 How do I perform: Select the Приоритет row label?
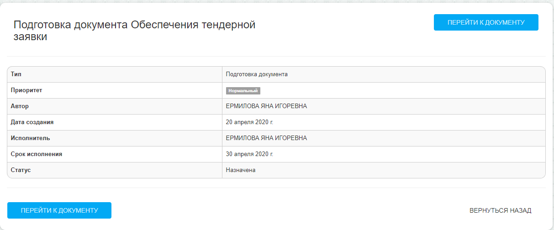point(26,90)
